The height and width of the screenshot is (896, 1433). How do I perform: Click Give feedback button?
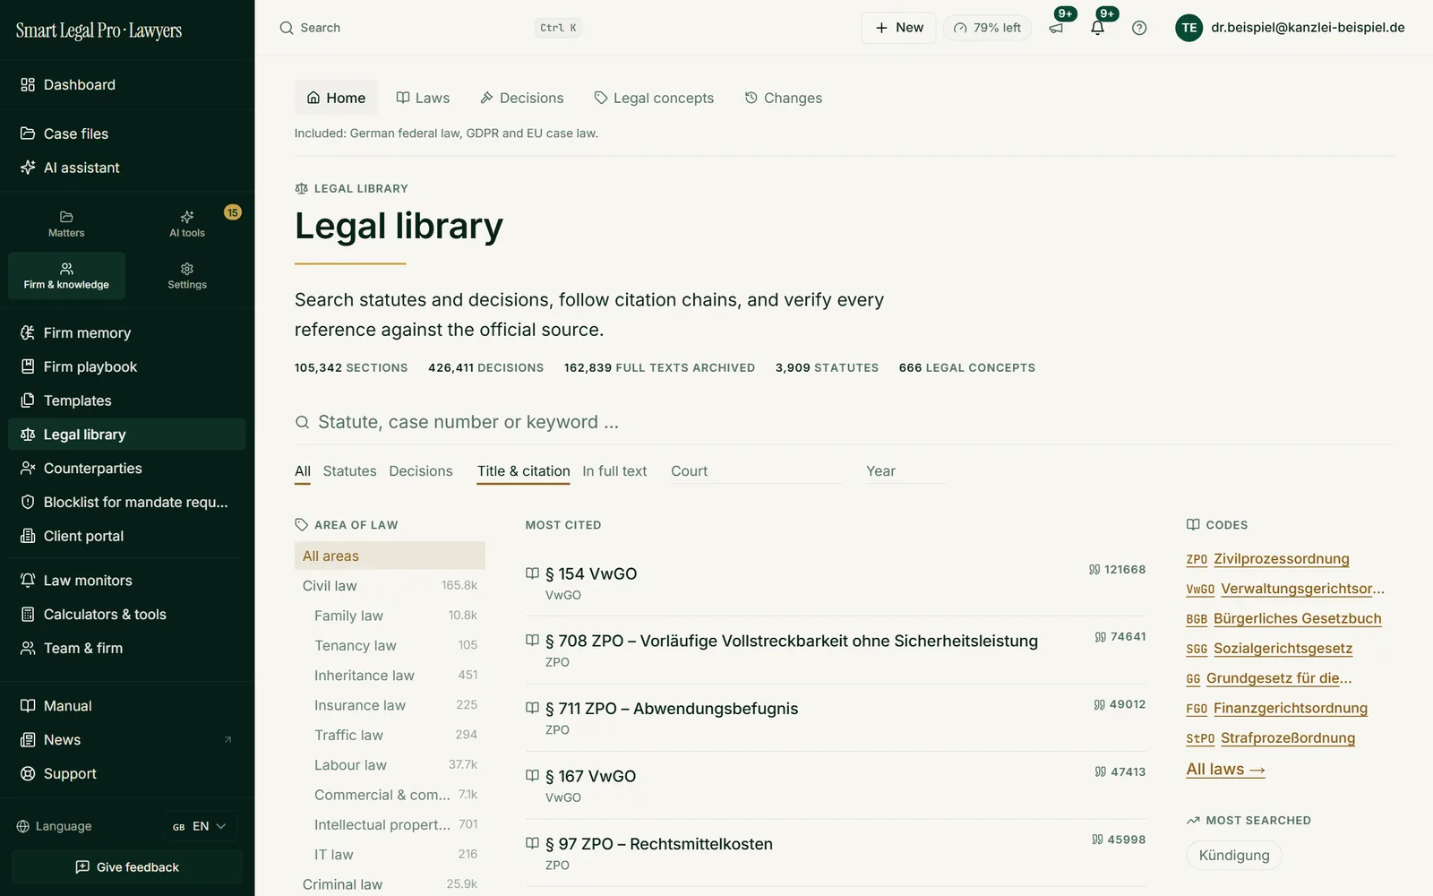point(126,867)
